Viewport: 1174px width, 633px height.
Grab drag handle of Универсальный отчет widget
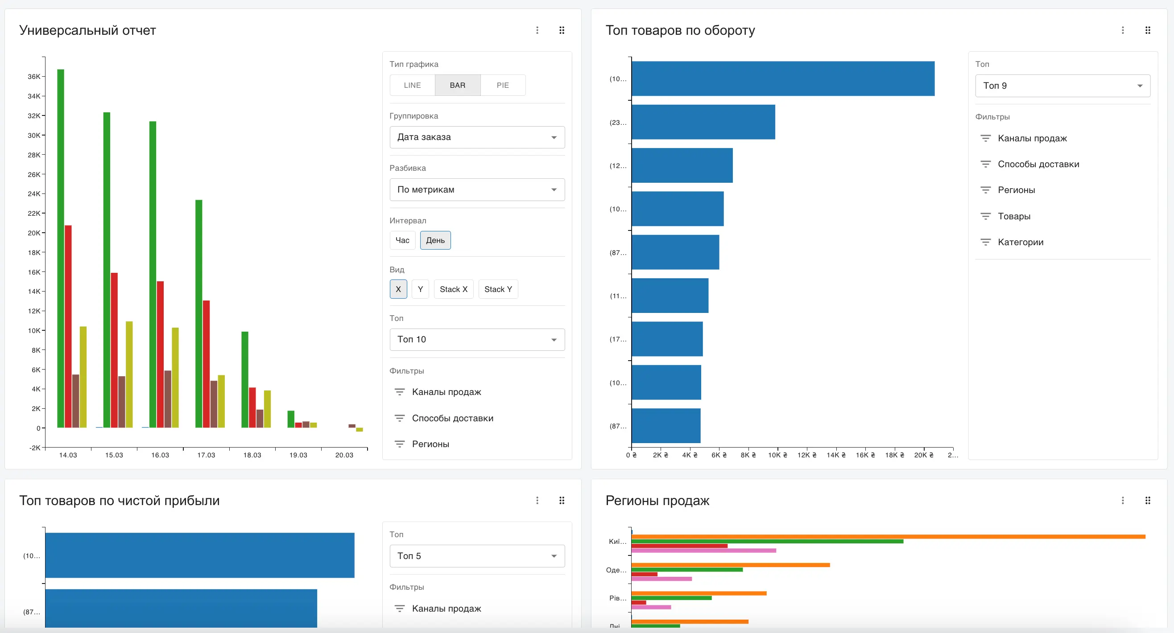tap(562, 30)
